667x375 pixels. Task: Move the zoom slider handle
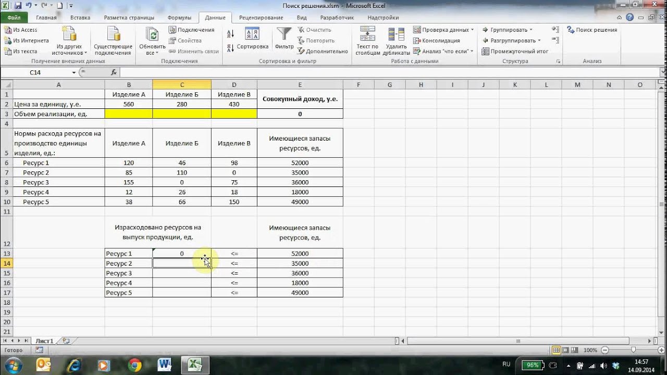pos(633,350)
